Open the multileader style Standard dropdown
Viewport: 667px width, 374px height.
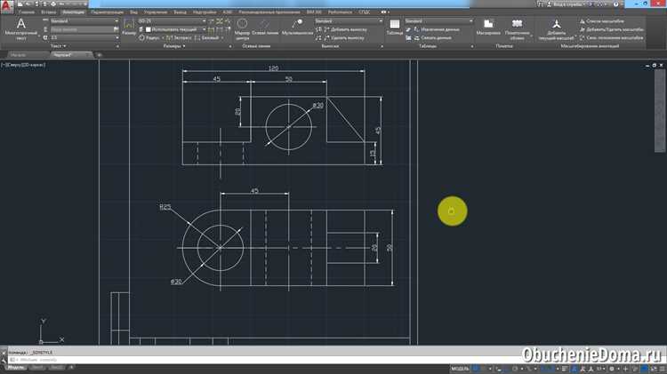click(x=349, y=20)
